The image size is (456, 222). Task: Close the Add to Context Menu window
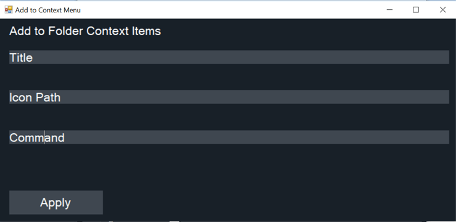coord(442,10)
